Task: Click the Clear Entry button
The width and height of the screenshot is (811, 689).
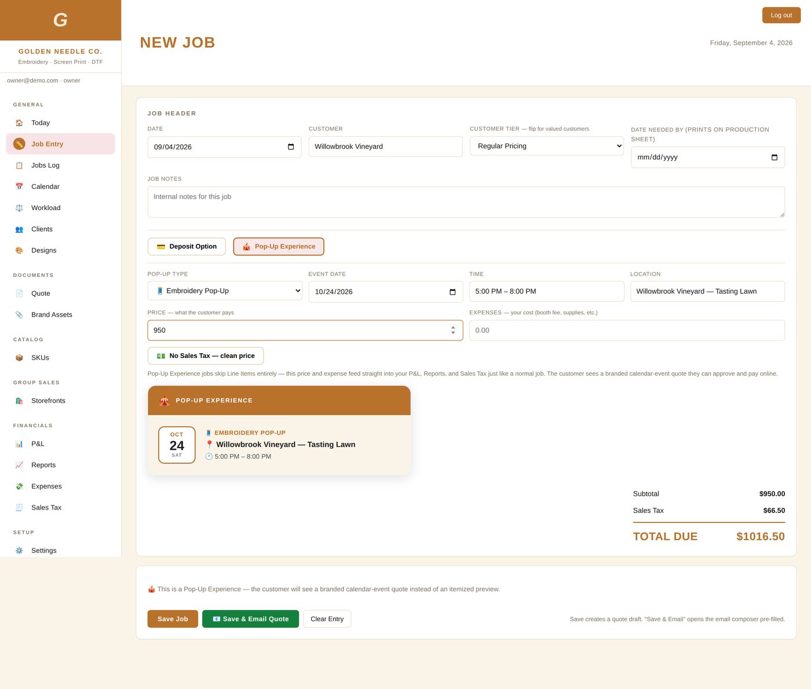Action: 327,619
